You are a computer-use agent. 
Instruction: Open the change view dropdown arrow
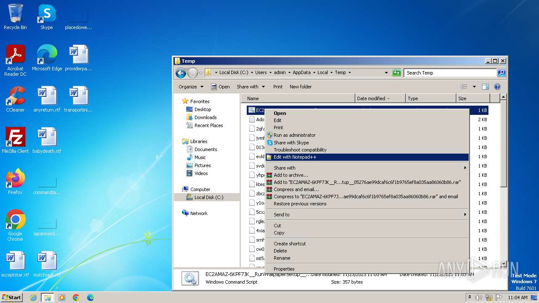(474, 87)
